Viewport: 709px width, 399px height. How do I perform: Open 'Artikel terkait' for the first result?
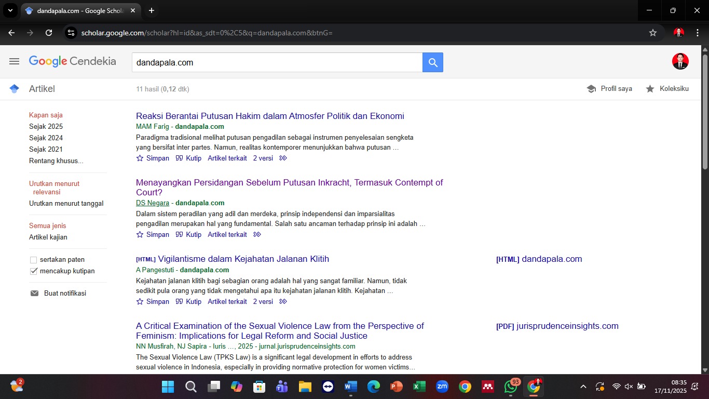(227, 158)
